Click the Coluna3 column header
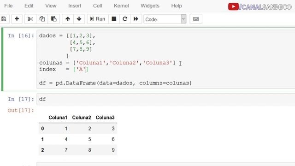The height and width of the screenshot is (166, 295). point(105,118)
